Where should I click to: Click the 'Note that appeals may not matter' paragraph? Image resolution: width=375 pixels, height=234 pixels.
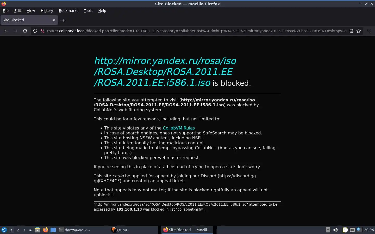[181, 192]
